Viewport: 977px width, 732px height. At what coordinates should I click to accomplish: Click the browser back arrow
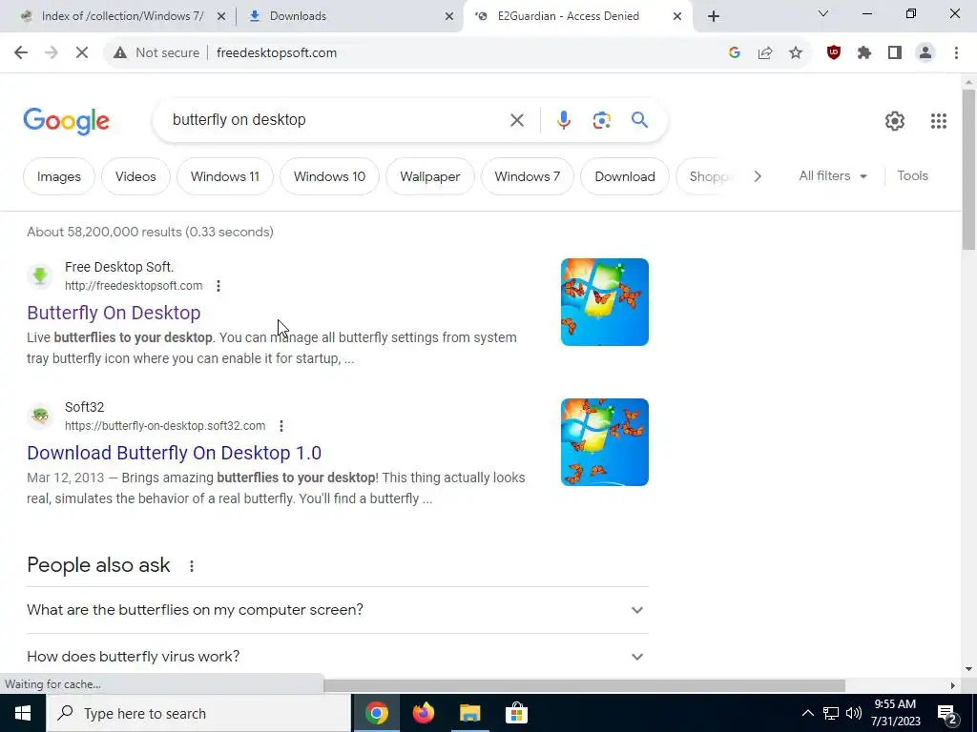pos(21,53)
